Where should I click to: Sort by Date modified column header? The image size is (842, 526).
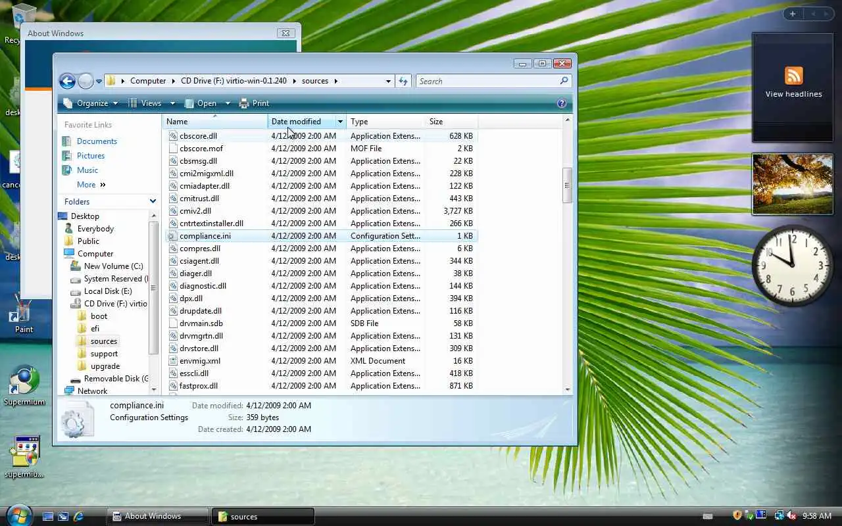click(302, 122)
